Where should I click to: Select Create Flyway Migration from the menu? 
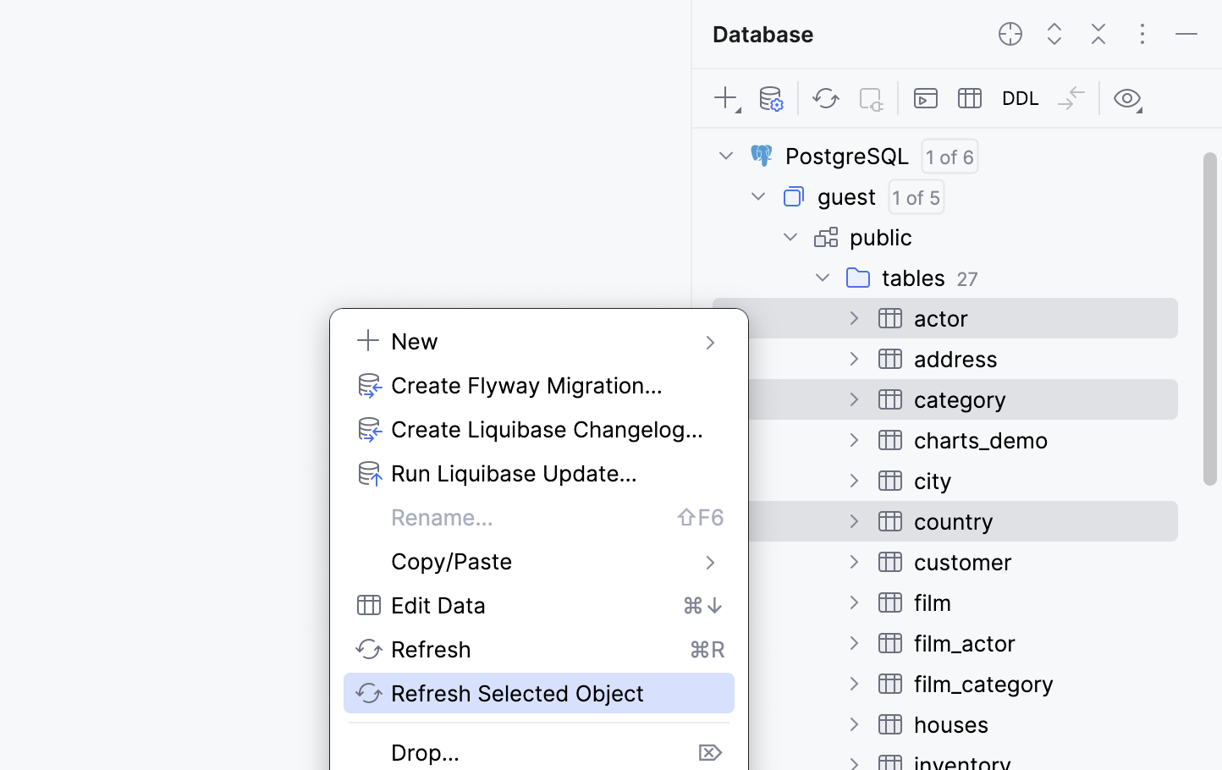tap(526, 386)
